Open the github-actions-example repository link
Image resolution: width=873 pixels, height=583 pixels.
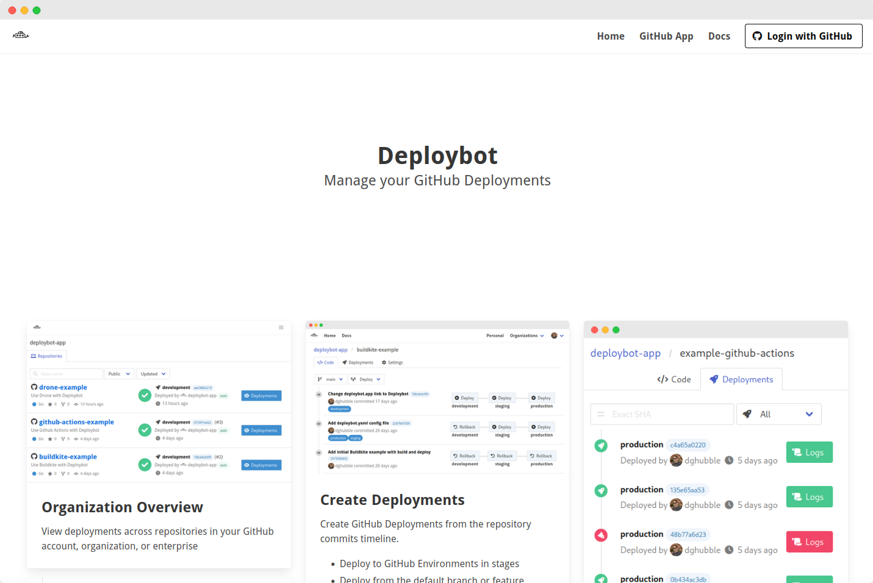coord(76,422)
